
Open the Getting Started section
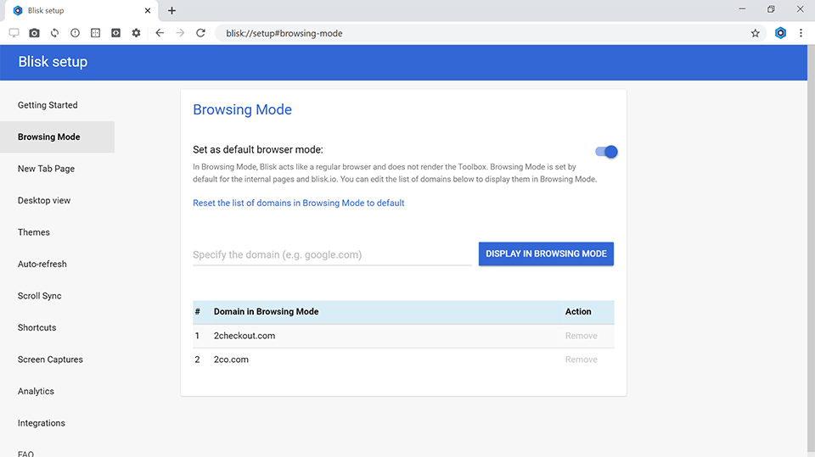(48, 105)
